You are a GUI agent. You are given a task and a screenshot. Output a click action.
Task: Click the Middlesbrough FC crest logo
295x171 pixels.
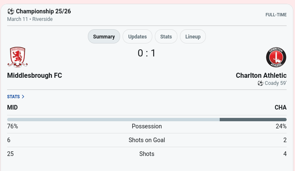point(18,57)
